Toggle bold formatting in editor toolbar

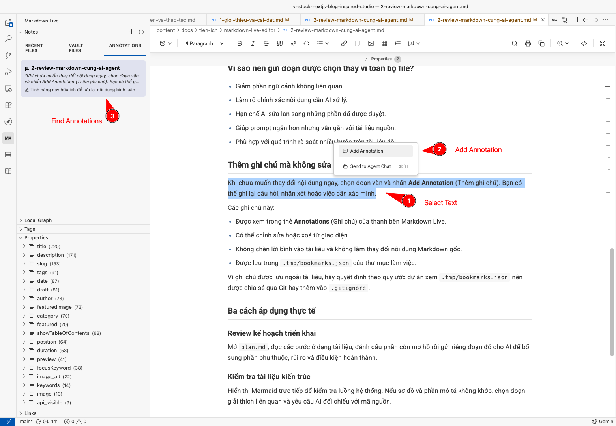coord(240,43)
